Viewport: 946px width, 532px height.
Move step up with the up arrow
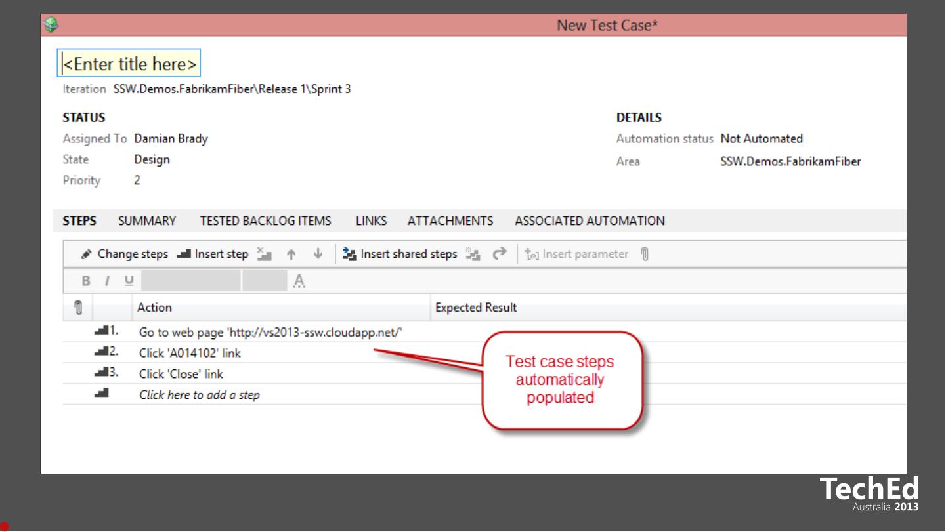pyautogui.click(x=291, y=255)
